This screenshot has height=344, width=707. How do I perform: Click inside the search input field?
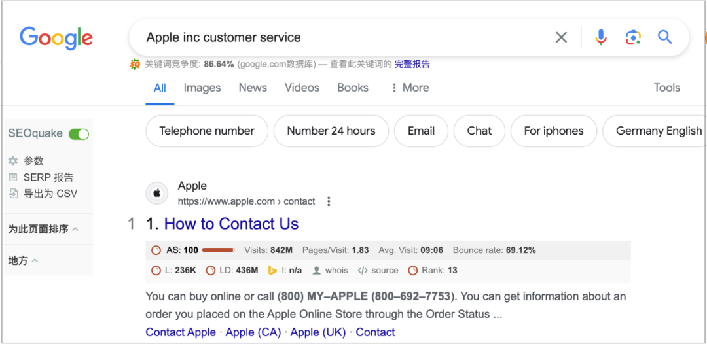click(342, 37)
